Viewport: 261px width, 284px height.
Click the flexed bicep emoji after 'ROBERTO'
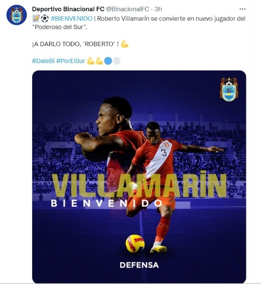click(124, 44)
